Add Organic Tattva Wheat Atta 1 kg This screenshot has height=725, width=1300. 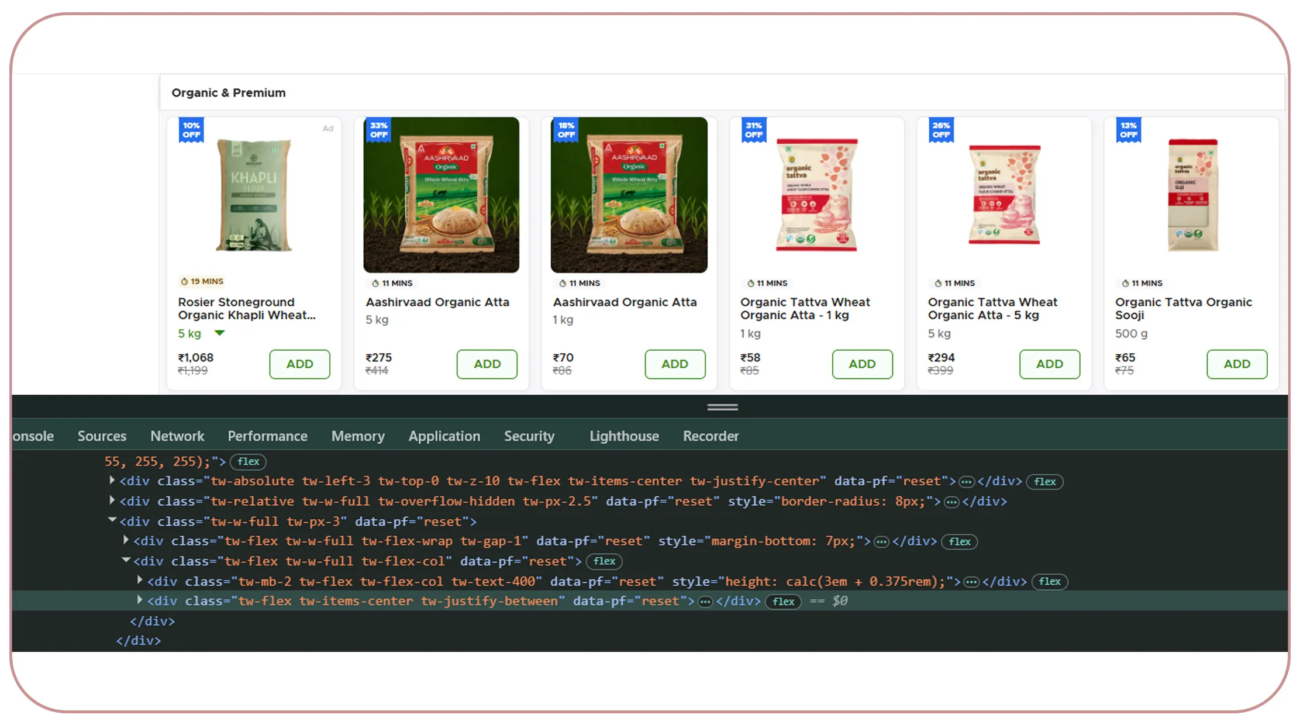(862, 364)
